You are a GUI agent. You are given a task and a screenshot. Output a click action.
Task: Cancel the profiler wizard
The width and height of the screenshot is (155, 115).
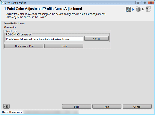tap(137, 106)
